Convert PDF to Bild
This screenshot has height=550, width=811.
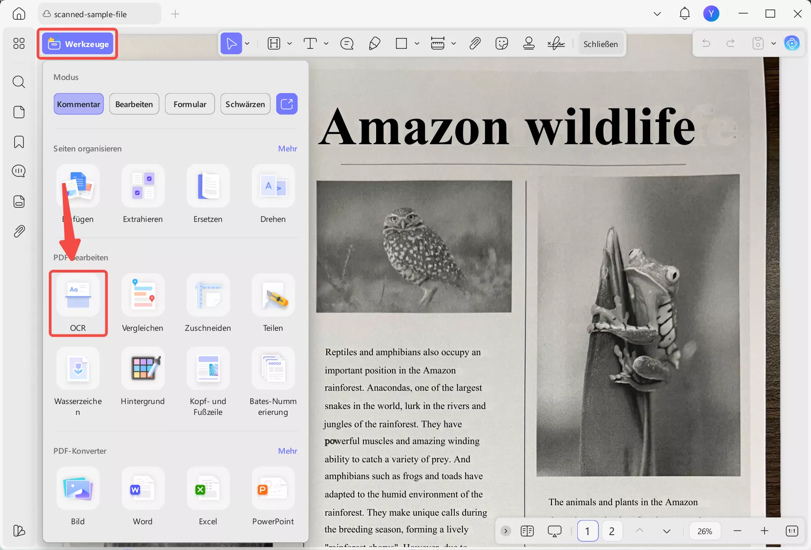pos(78,497)
